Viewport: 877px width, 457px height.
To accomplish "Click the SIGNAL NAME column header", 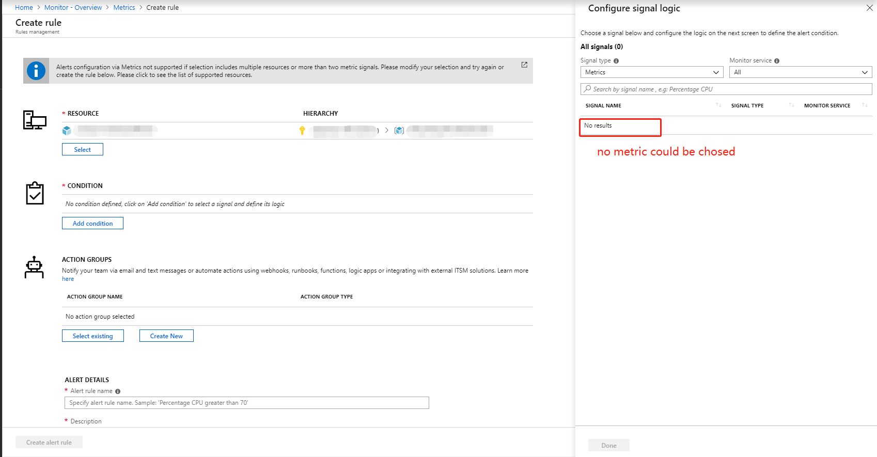I will (603, 106).
